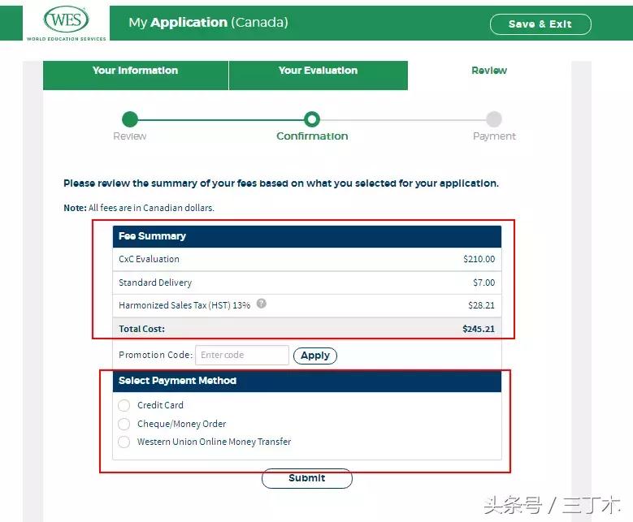The height and width of the screenshot is (522, 633).
Task: Select the Credit Card payment option
Action: [124, 405]
